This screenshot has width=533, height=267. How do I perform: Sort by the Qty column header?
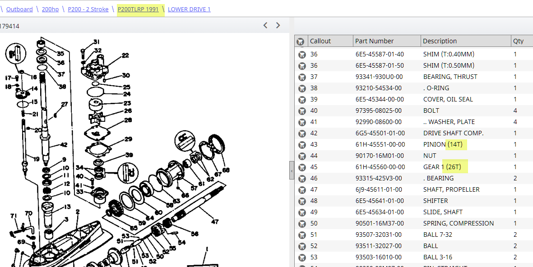(522, 41)
